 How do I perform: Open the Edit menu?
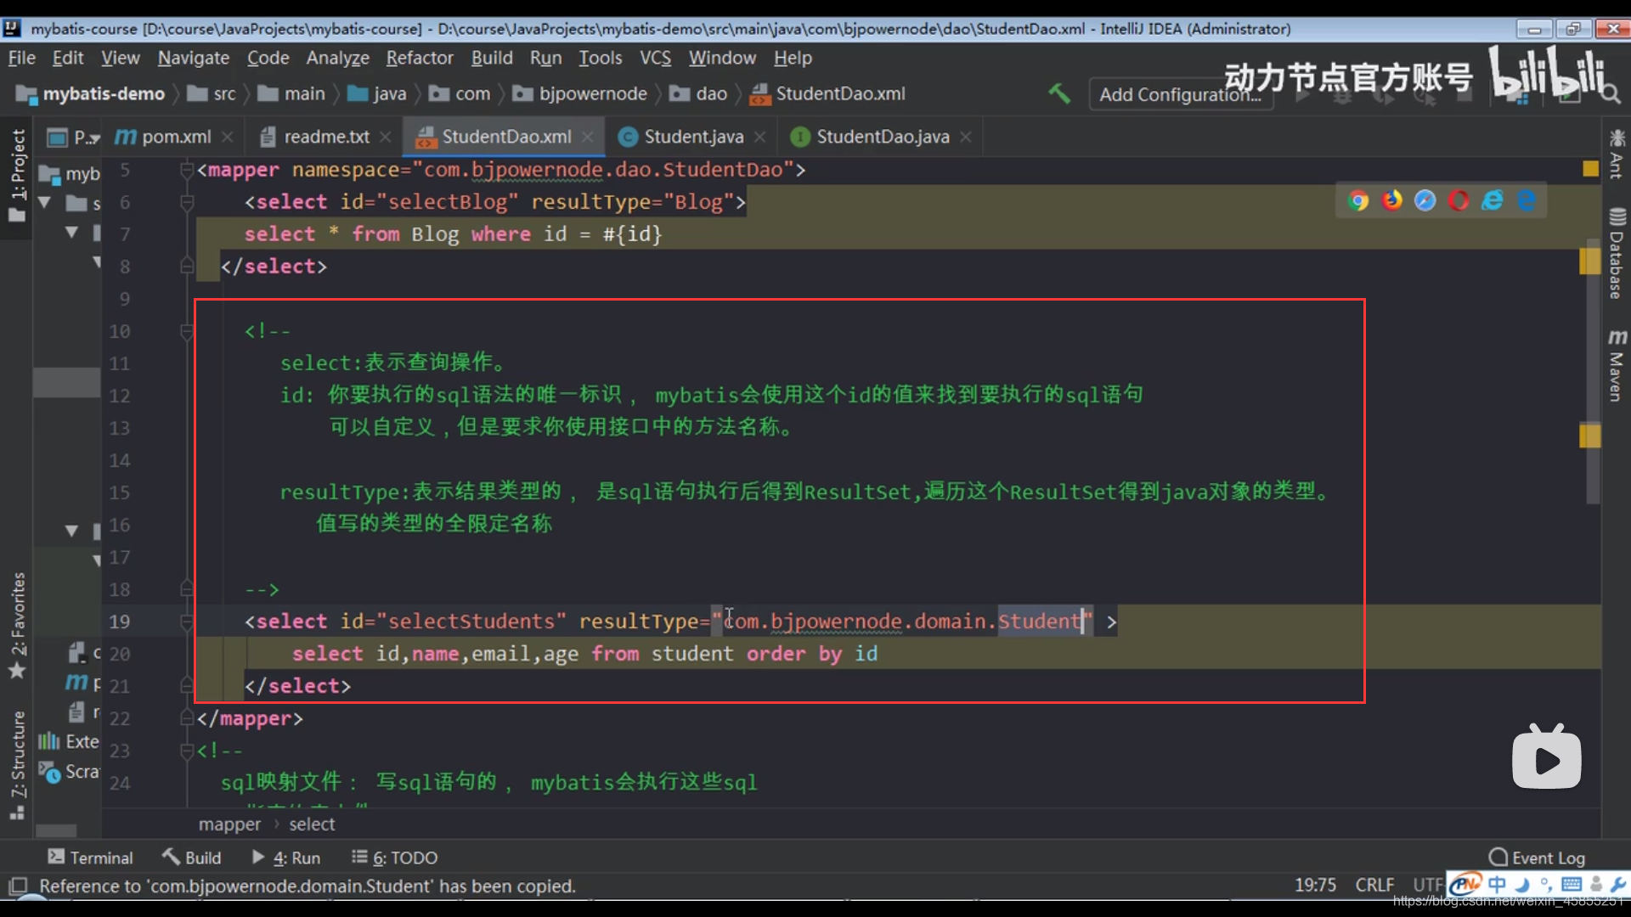click(x=68, y=58)
